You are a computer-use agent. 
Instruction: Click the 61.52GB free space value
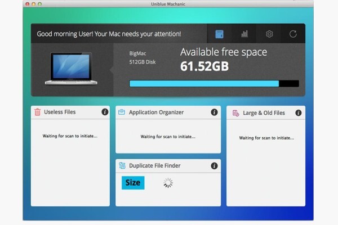point(204,66)
